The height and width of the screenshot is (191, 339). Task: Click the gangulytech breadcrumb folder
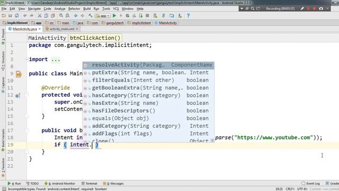(x=113, y=23)
